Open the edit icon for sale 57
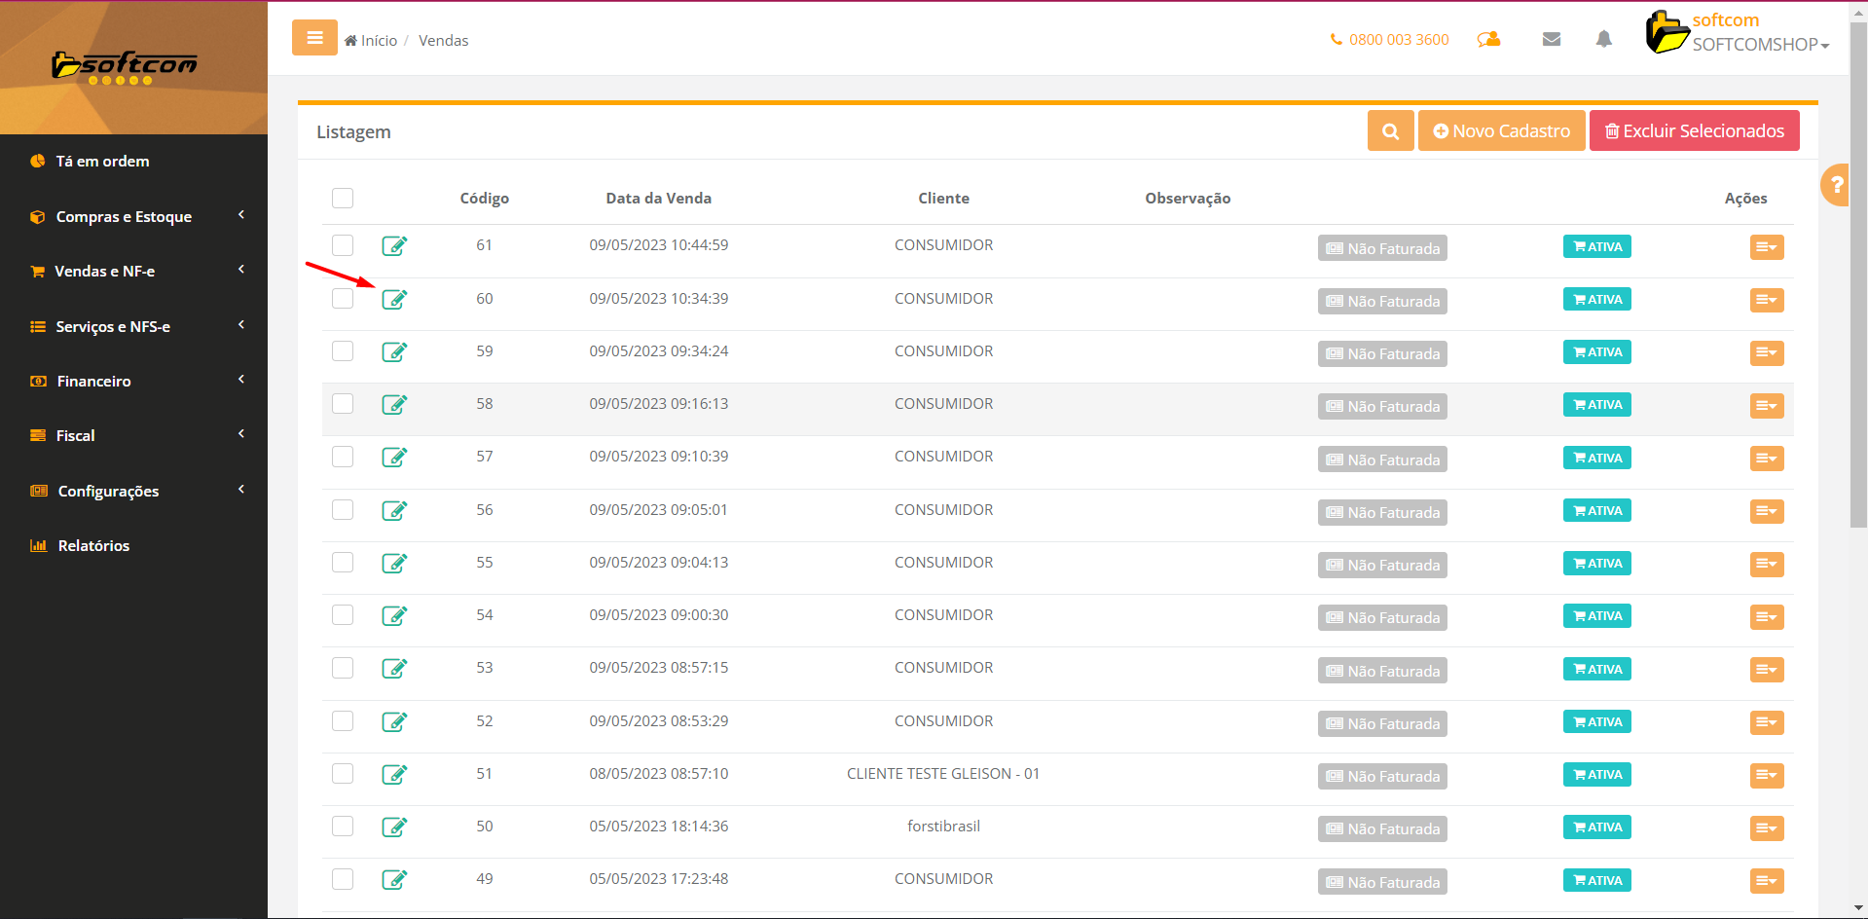Image resolution: width=1868 pixels, height=919 pixels. click(x=393, y=457)
